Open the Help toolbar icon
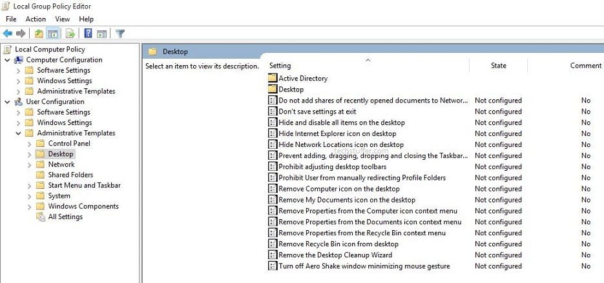 point(89,34)
